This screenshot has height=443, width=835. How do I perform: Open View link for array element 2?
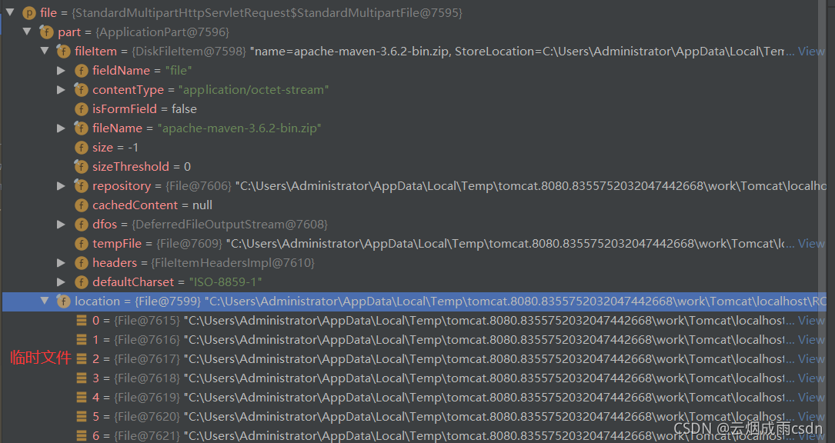(812, 359)
